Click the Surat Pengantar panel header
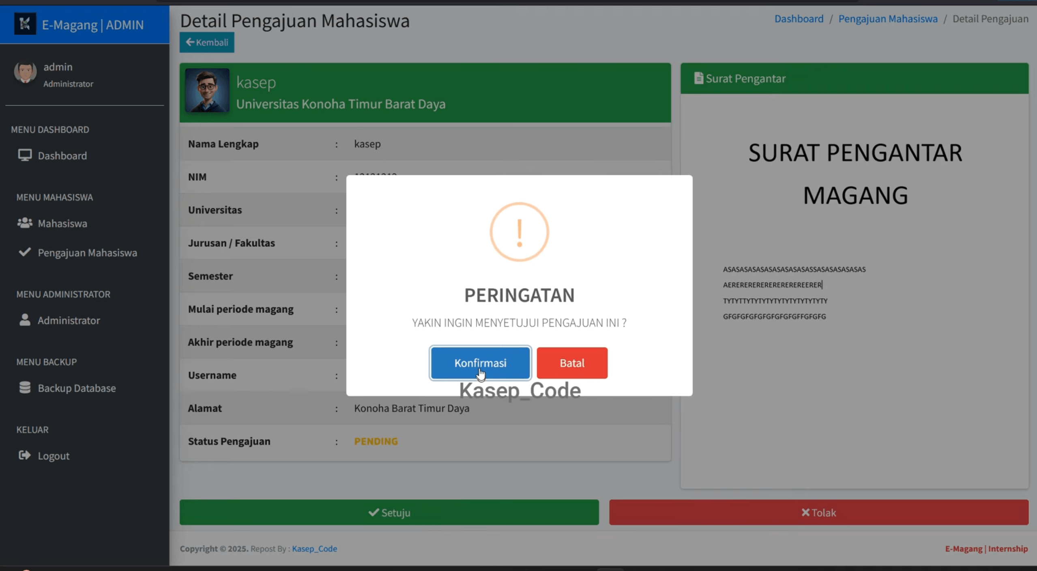The width and height of the screenshot is (1037, 571). coord(855,78)
